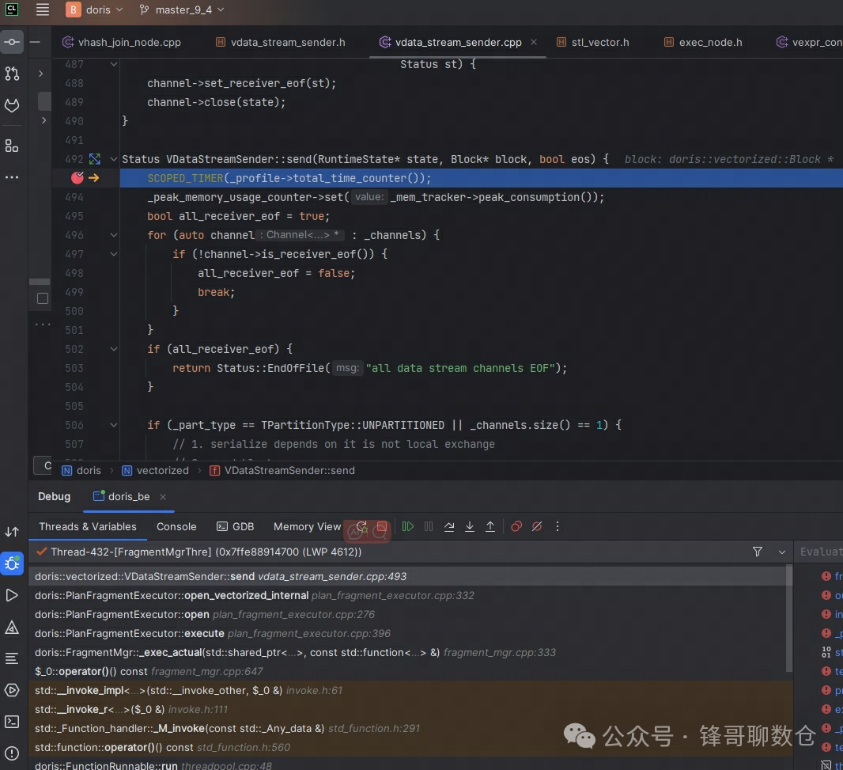Switch to vhash_join_node.cpp tab

[x=122, y=42]
